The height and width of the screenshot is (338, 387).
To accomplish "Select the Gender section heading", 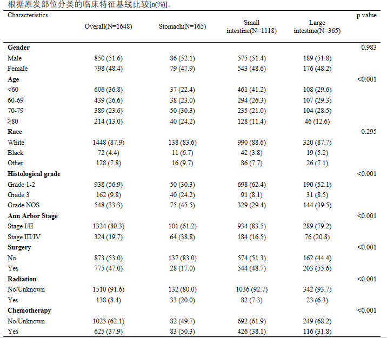I will [x=18, y=48].
